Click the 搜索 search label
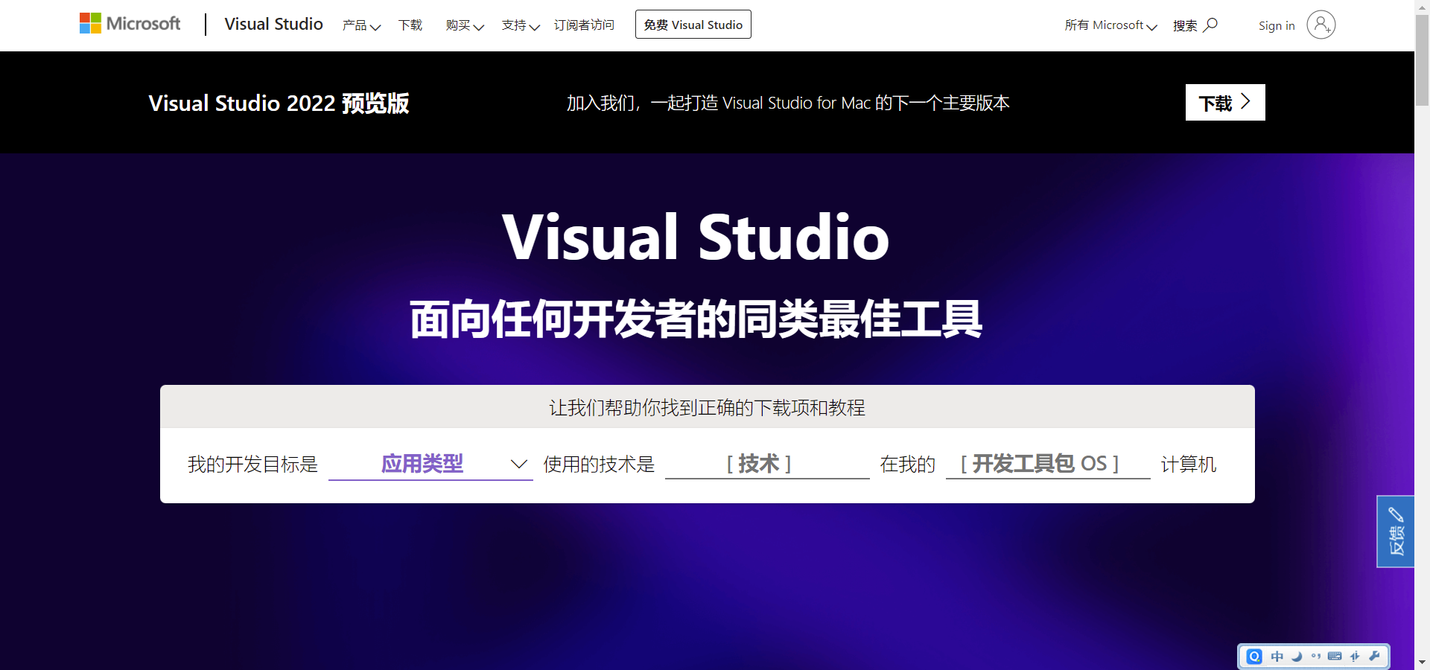The image size is (1430, 670). 1185,25
